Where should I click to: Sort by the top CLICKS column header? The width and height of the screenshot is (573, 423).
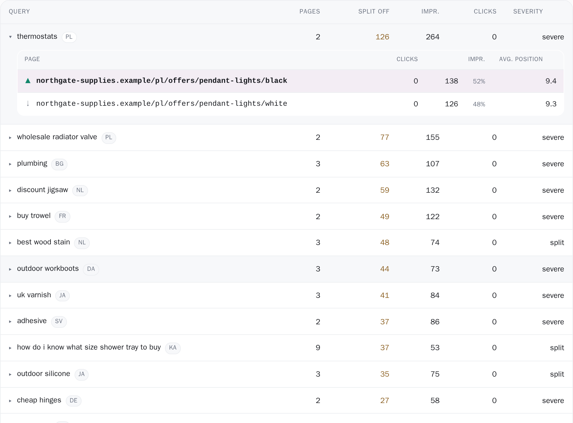tap(485, 11)
